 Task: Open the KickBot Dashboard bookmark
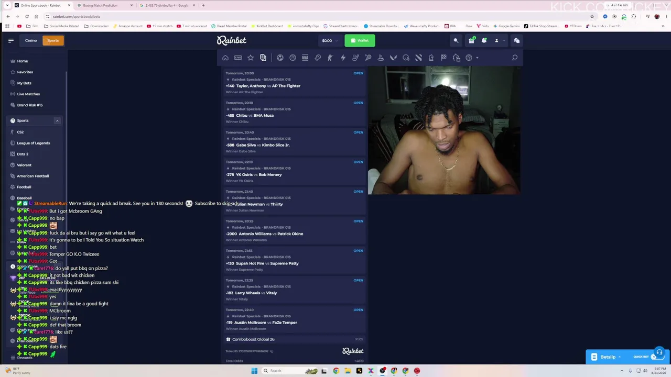pyautogui.click(x=266, y=26)
